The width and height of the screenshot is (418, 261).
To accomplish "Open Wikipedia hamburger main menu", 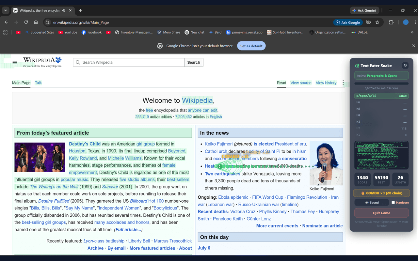I will point(15,62).
